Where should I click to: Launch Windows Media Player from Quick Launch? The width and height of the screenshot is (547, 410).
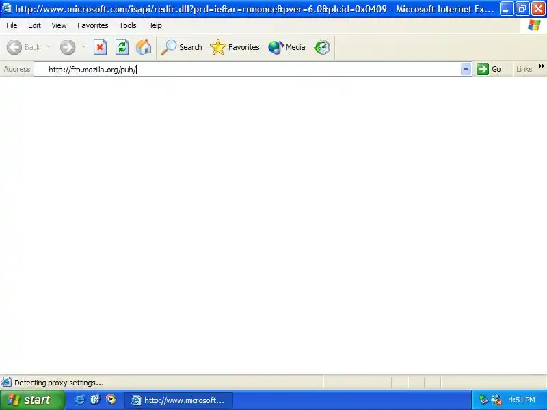(x=111, y=399)
